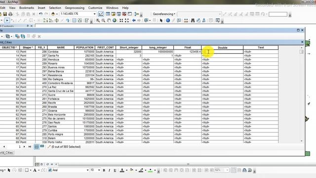Show all records view button
This screenshot has height=178, width=316.
(36, 146)
